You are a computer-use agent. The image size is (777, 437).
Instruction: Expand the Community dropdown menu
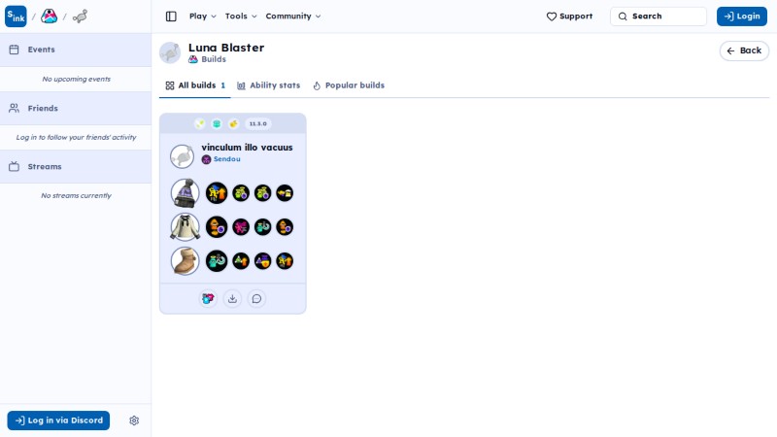(293, 17)
